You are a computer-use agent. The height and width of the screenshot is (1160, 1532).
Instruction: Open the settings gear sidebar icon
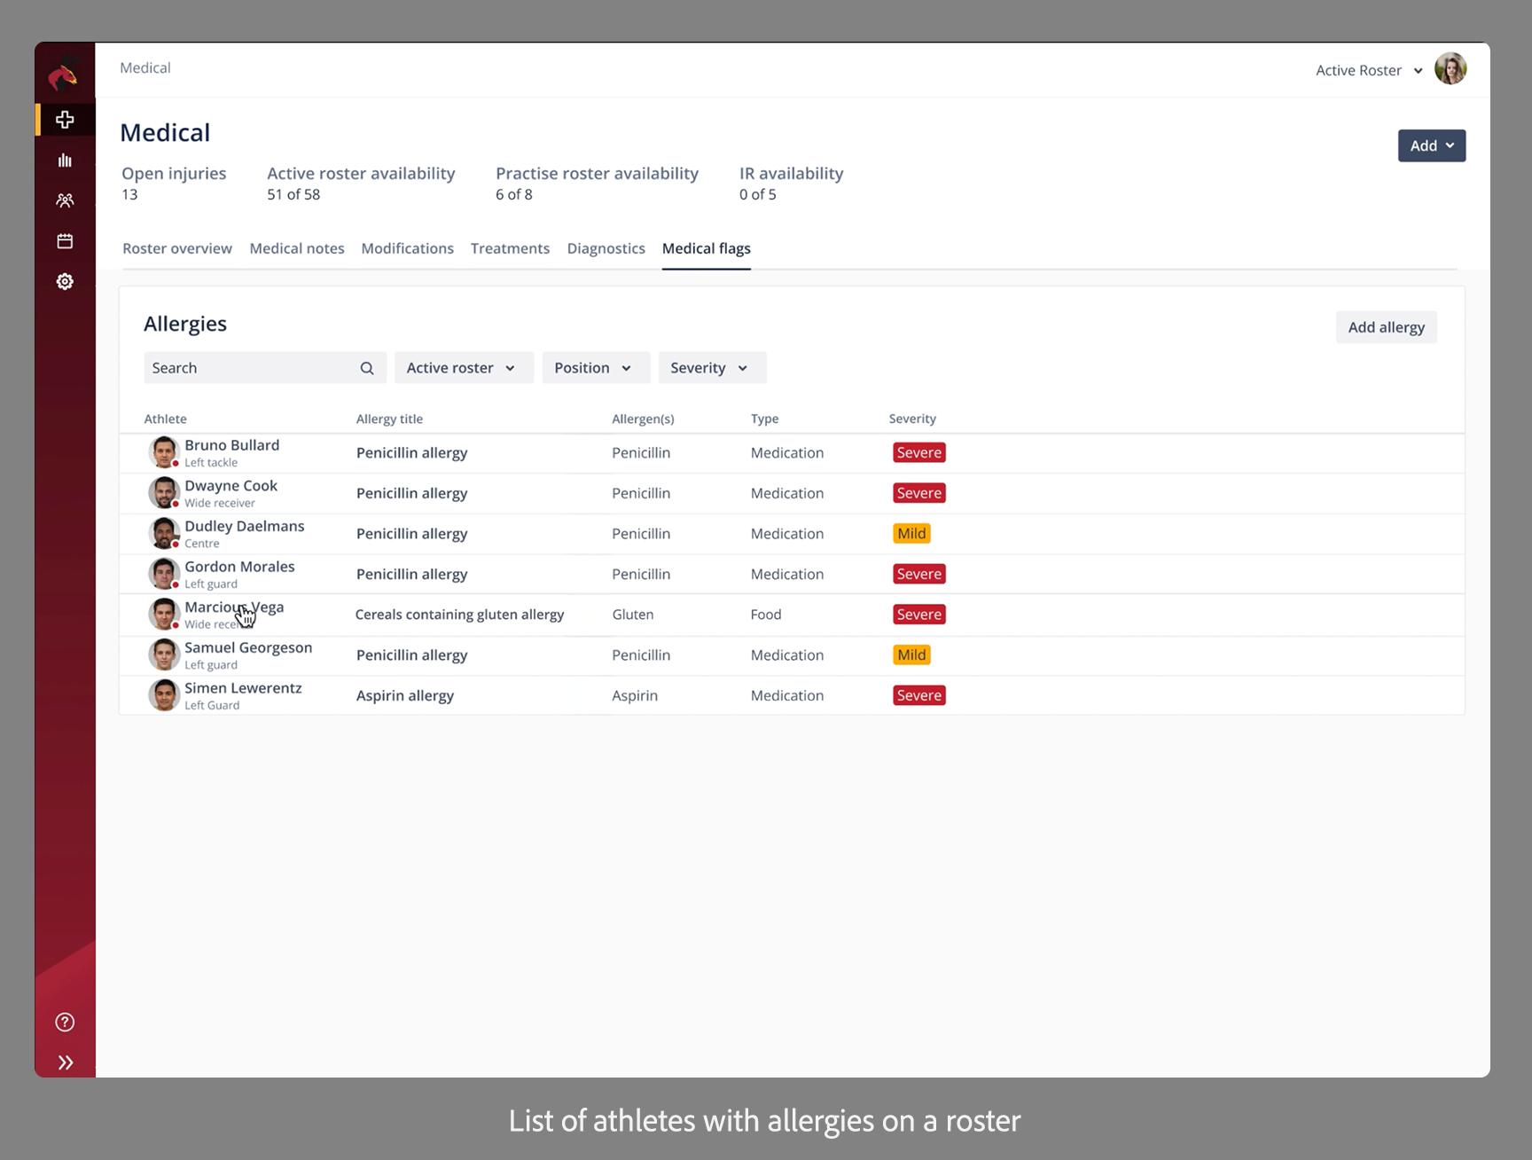click(x=65, y=281)
